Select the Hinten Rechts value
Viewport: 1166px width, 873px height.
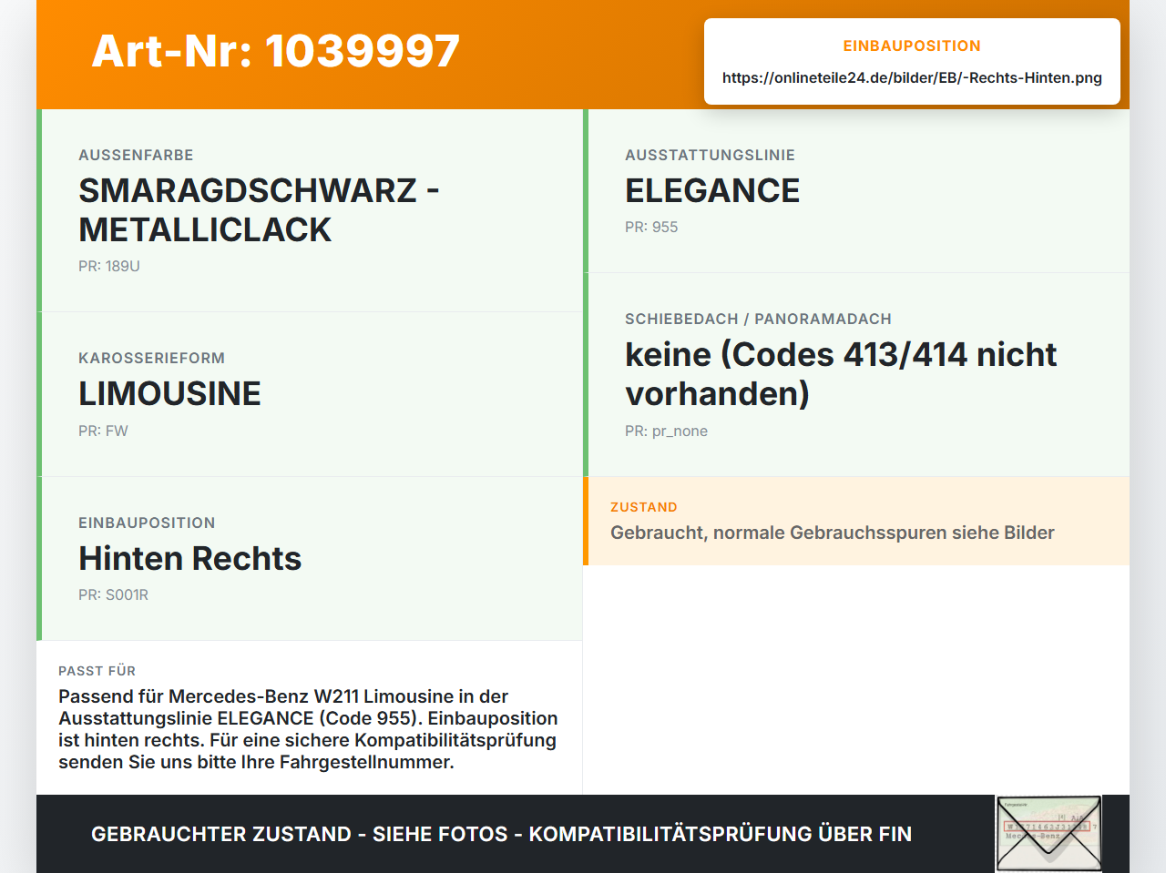point(189,558)
